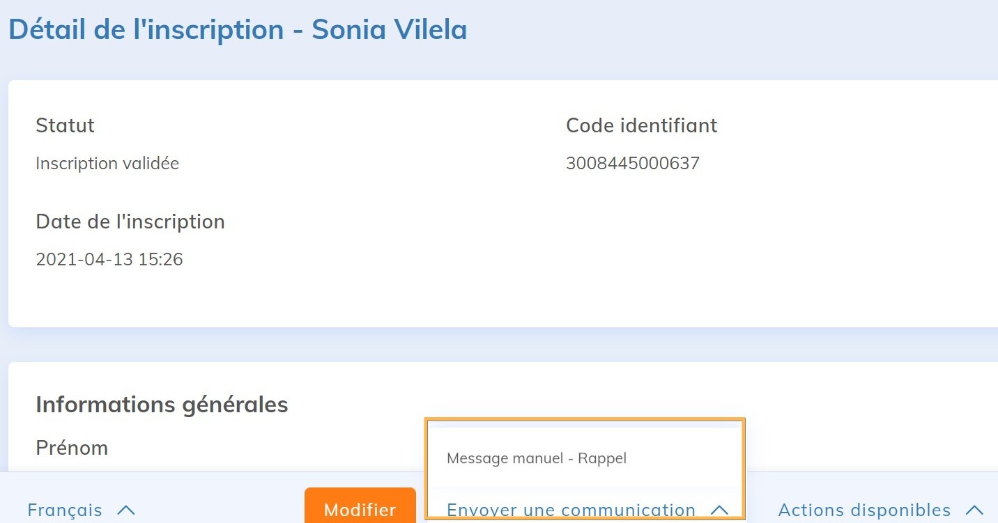Select the inscription date '2021-04-13 15:26'
Image resolution: width=998 pixels, height=523 pixels.
click(109, 258)
